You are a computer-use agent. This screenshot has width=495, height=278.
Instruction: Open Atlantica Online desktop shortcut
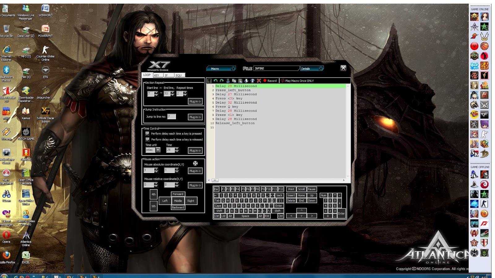coord(26,239)
